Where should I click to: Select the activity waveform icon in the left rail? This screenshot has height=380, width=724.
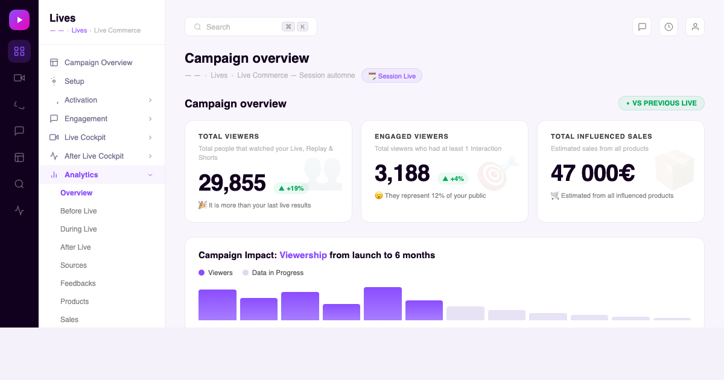coord(19,211)
